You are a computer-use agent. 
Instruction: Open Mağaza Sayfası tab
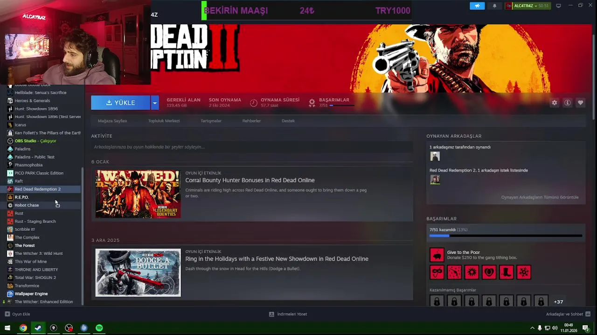112,121
